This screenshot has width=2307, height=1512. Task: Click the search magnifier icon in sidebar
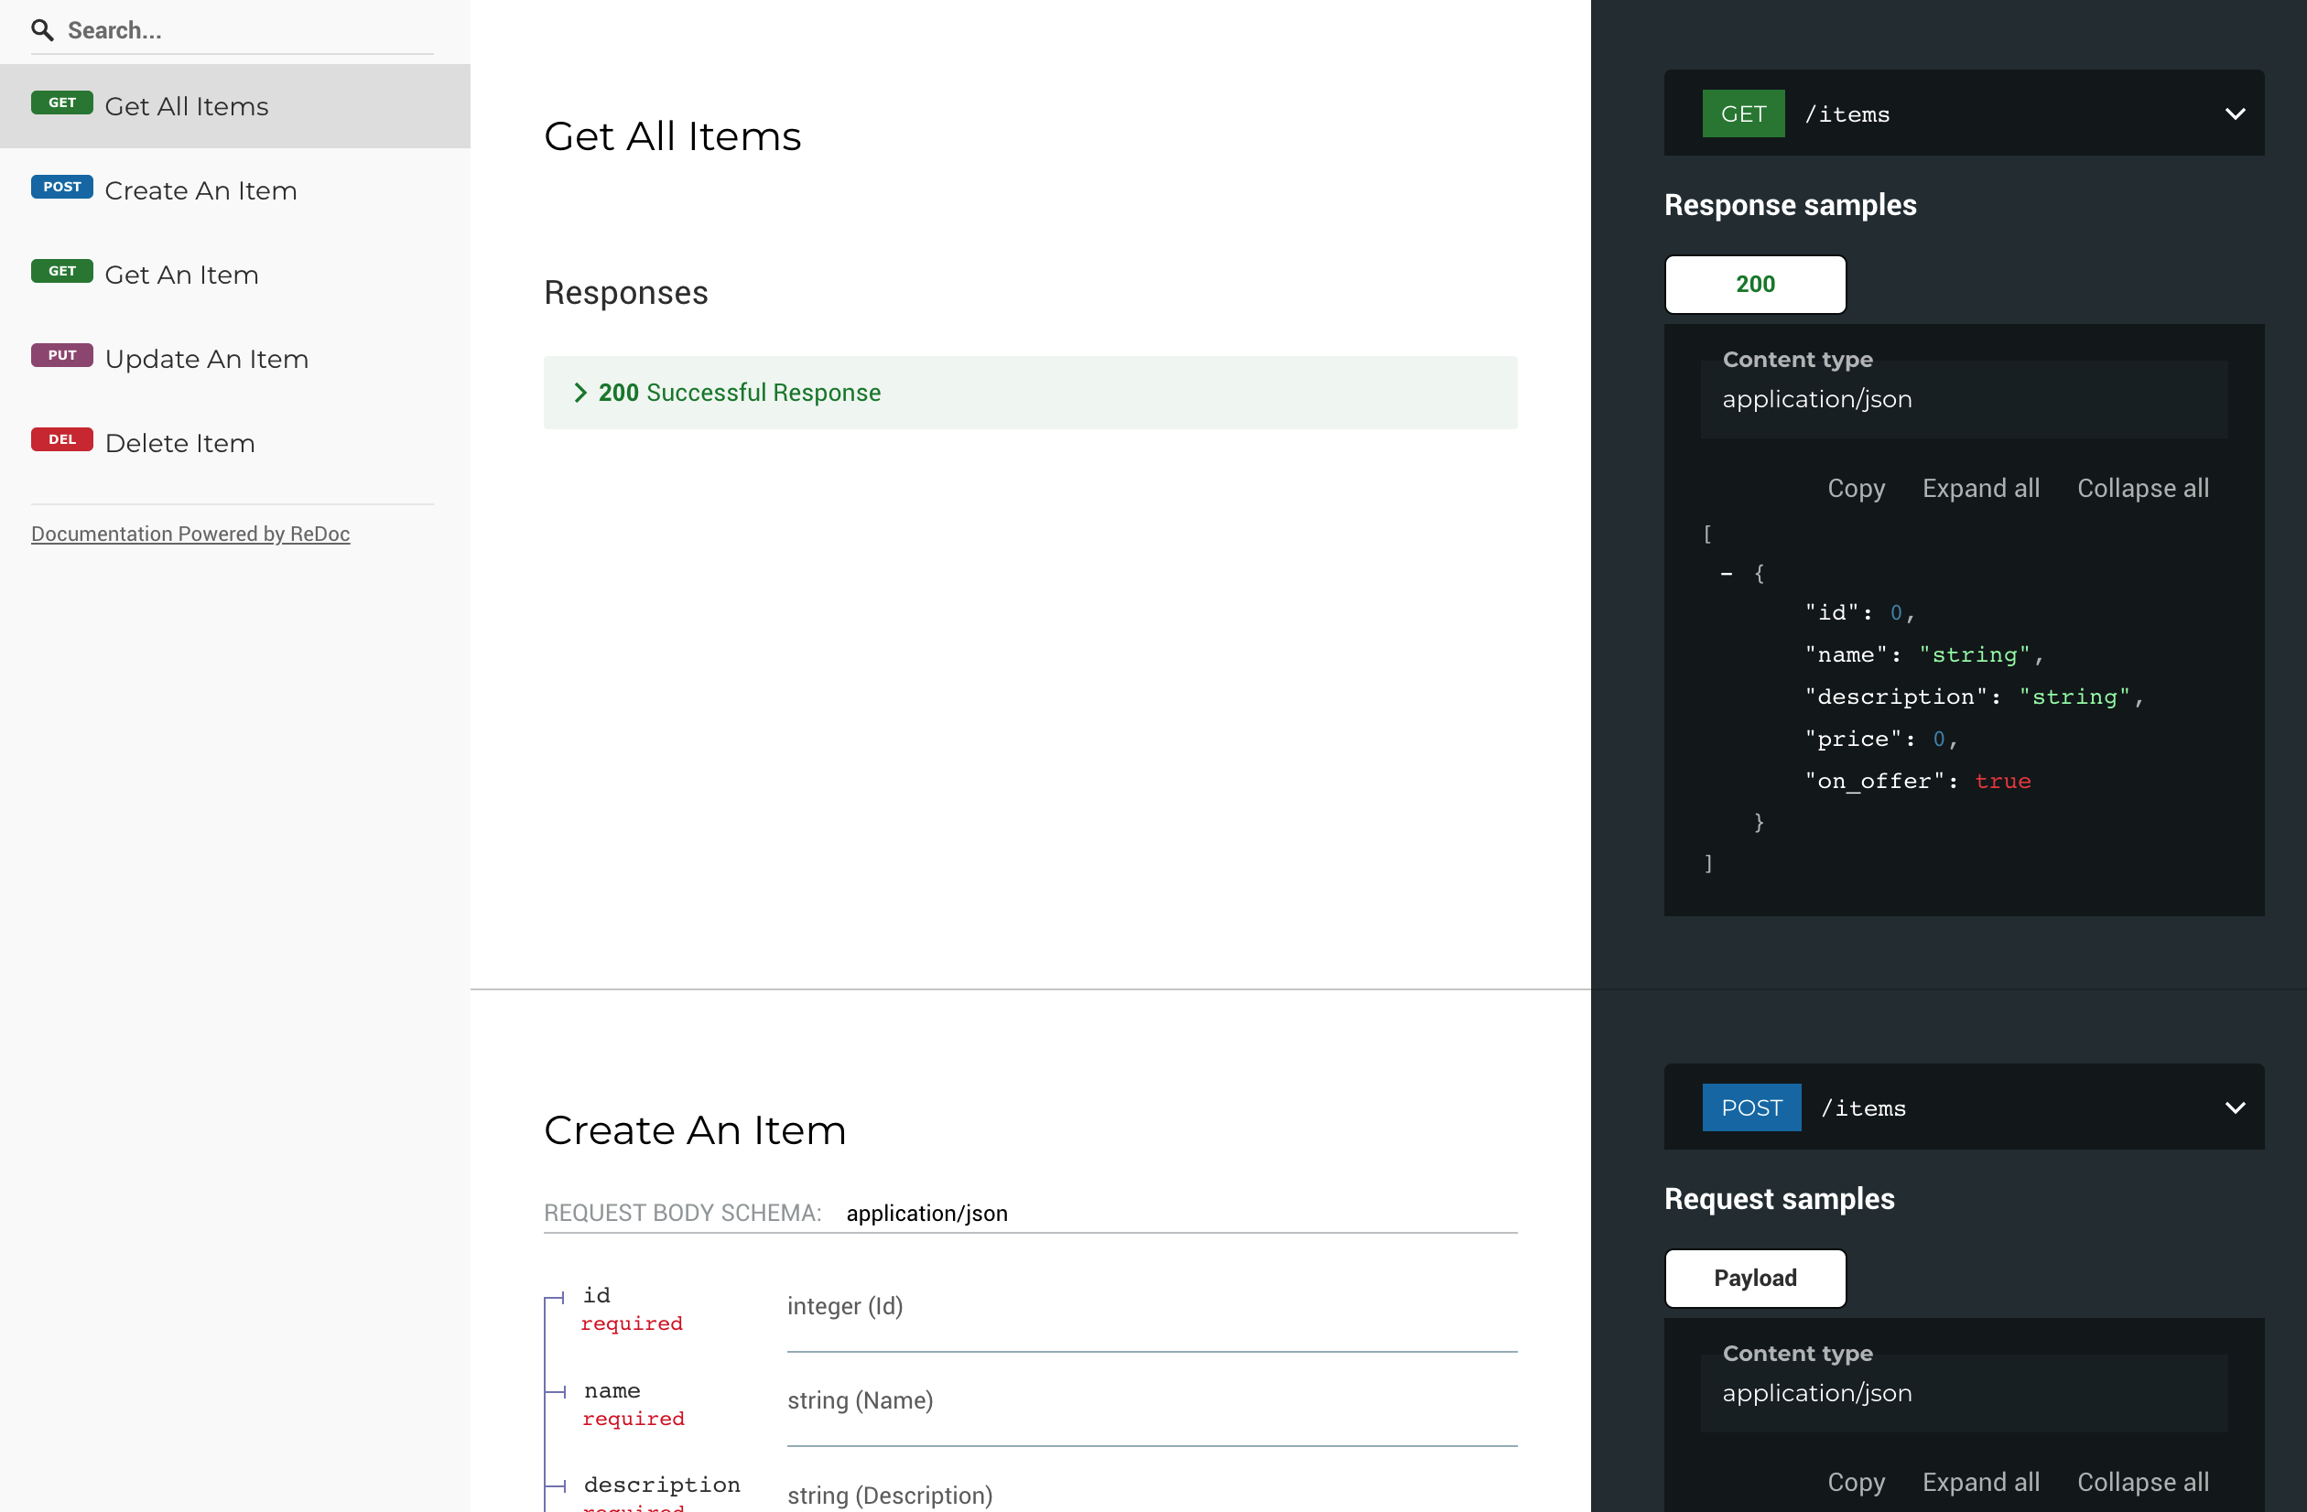tap(43, 30)
